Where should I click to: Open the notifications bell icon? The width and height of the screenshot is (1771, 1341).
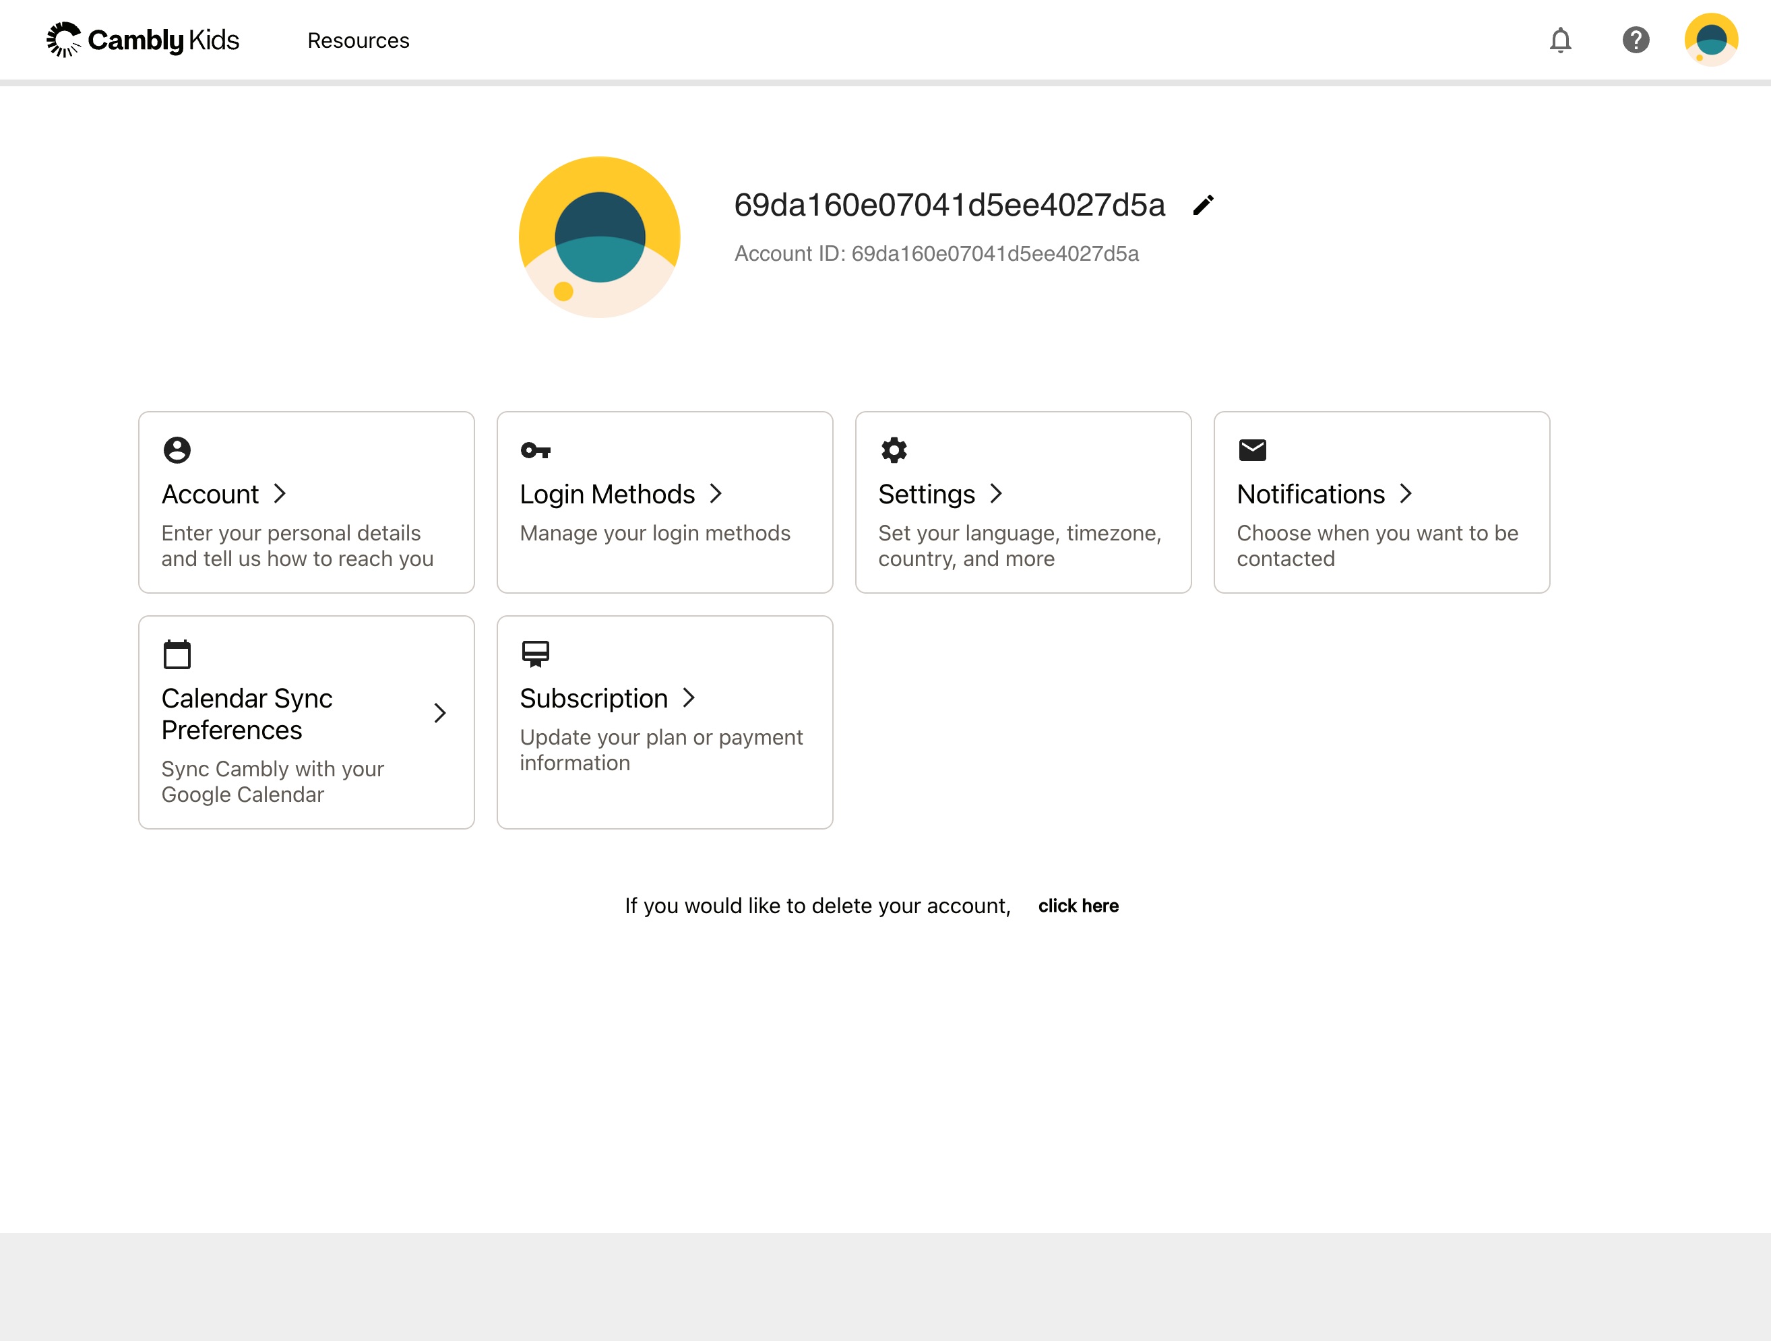click(x=1559, y=40)
